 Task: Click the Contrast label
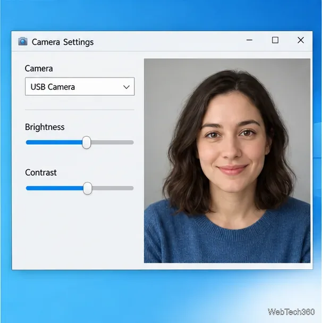click(41, 172)
